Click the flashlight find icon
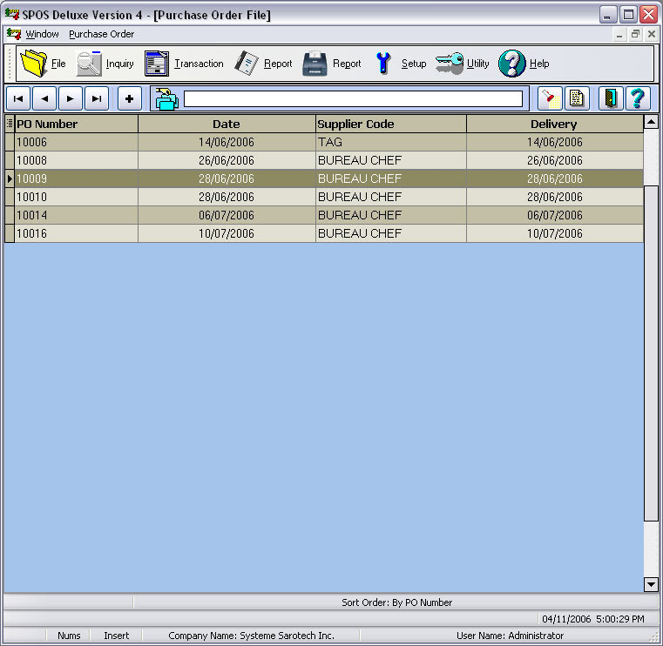The width and height of the screenshot is (663, 646). pos(550,99)
